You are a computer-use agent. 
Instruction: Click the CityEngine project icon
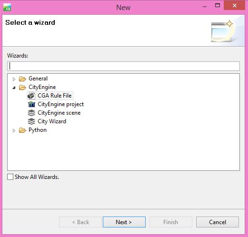click(31, 105)
